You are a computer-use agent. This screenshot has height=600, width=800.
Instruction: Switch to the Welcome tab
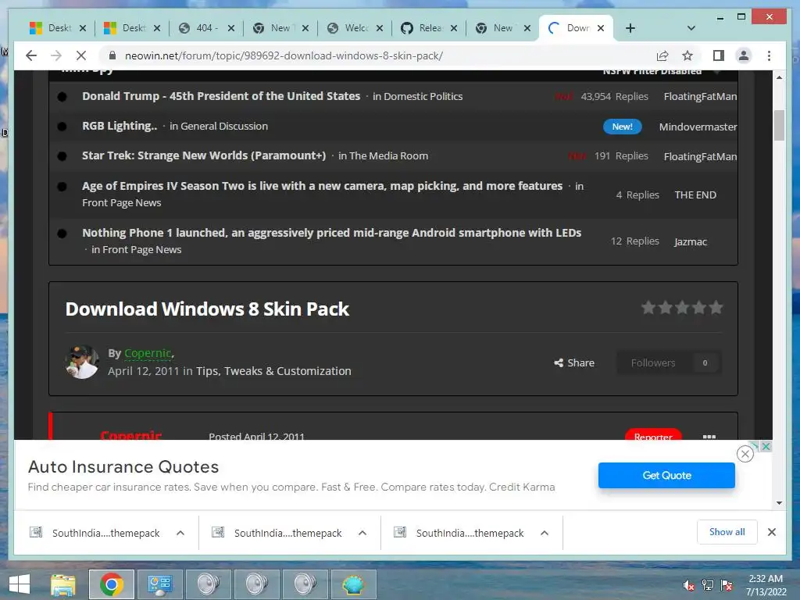click(x=355, y=28)
